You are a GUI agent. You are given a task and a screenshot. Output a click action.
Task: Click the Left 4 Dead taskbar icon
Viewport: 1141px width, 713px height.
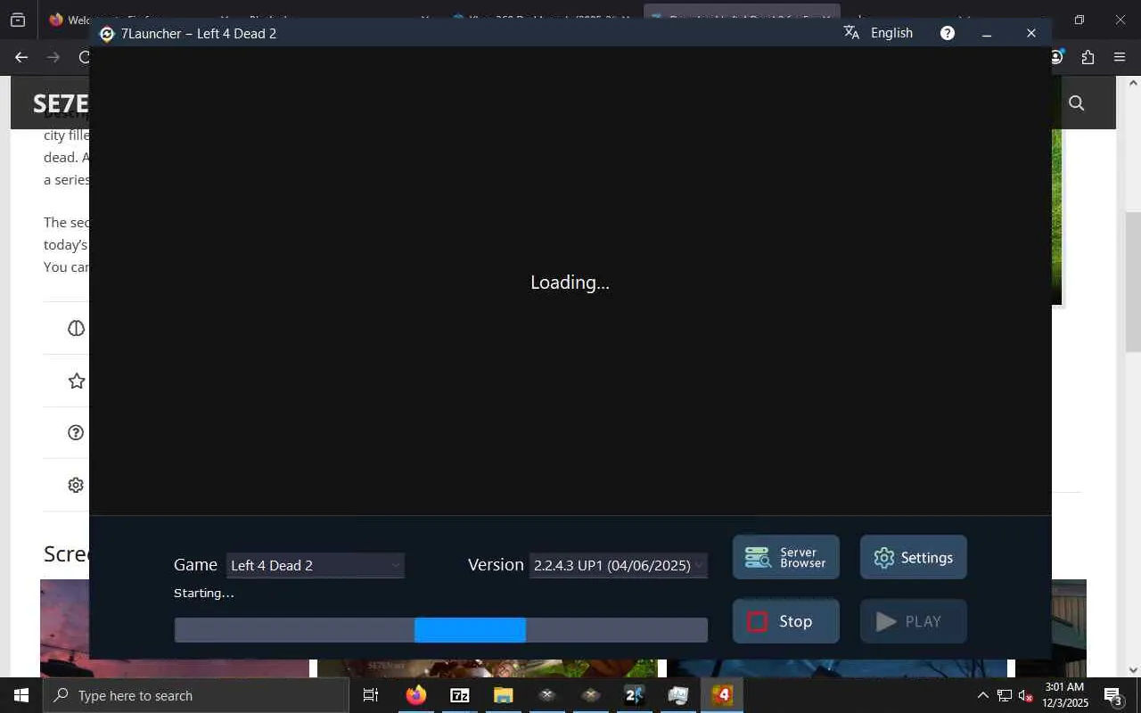point(721,695)
